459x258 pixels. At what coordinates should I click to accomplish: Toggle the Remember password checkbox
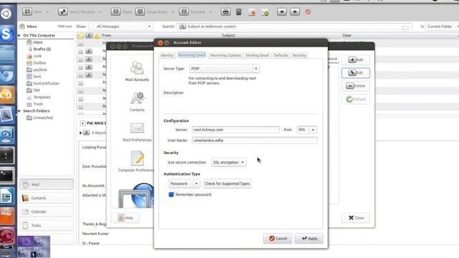coord(171,194)
